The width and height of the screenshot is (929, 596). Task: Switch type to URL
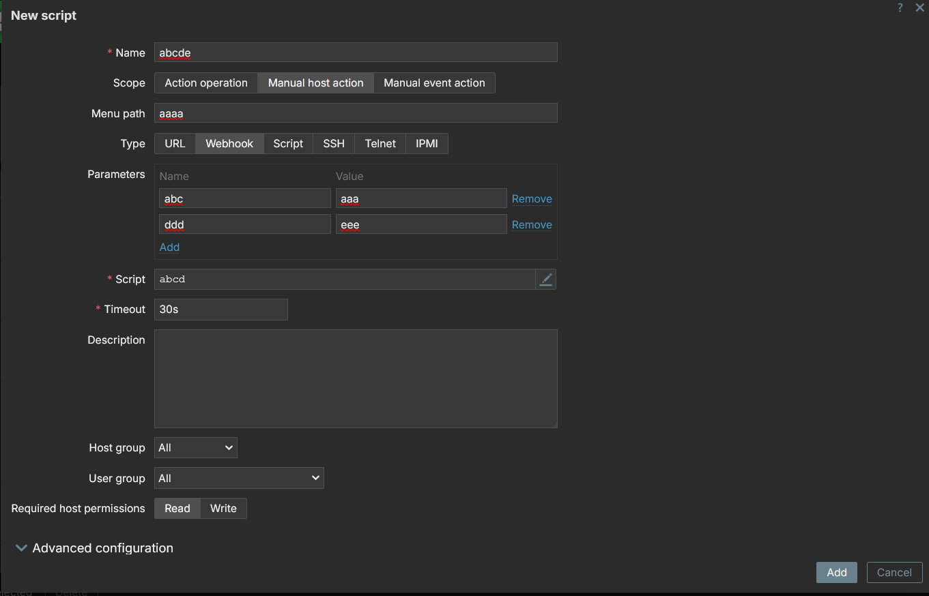pyautogui.click(x=175, y=144)
